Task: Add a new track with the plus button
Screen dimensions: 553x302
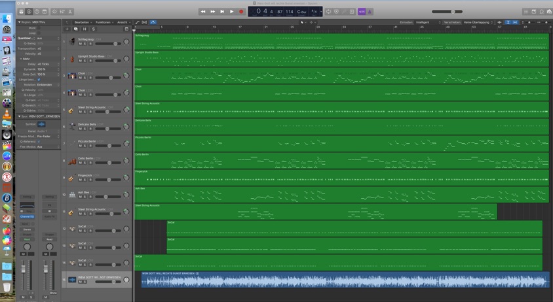Action: pos(67,29)
